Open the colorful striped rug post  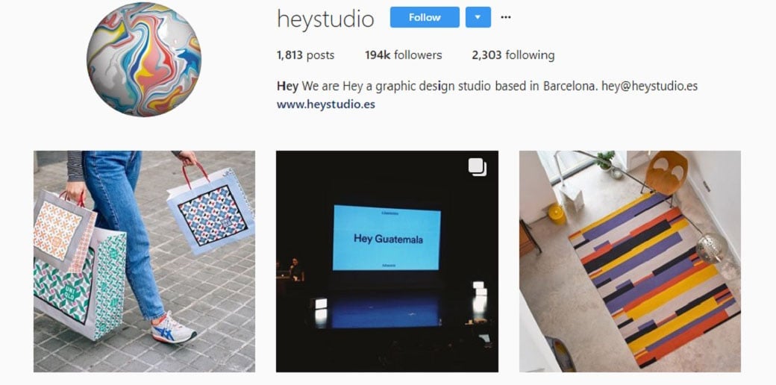[x=630, y=261]
